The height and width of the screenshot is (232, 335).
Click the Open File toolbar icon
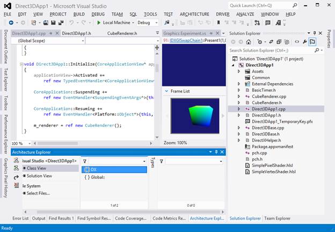click(x=46, y=23)
